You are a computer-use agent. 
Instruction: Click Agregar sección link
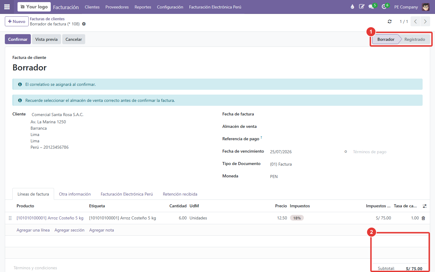tap(69, 230)
